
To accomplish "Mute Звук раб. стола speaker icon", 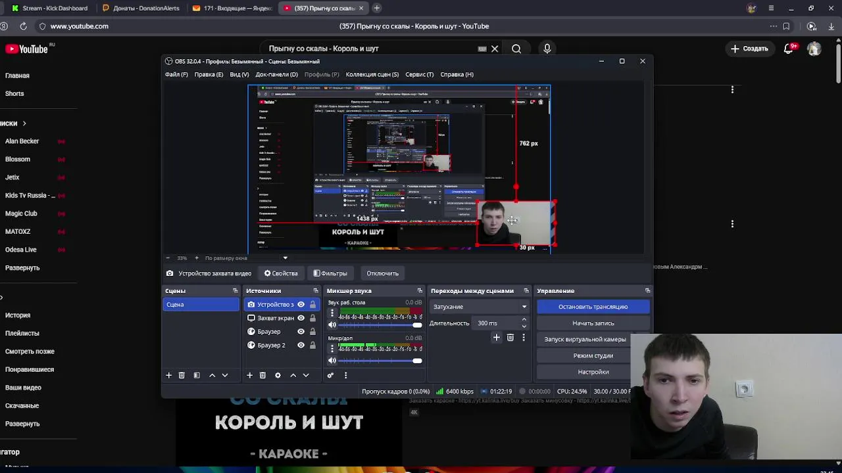I will [332, 325].
